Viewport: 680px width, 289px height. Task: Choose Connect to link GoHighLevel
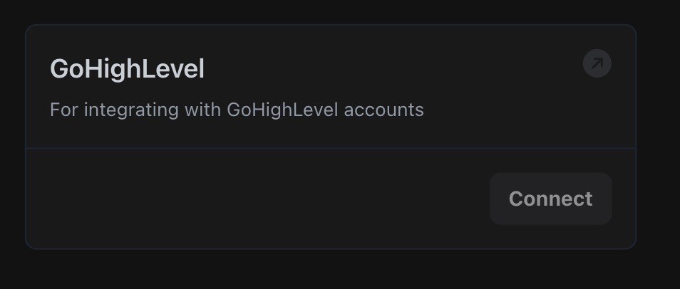point(550,199)
